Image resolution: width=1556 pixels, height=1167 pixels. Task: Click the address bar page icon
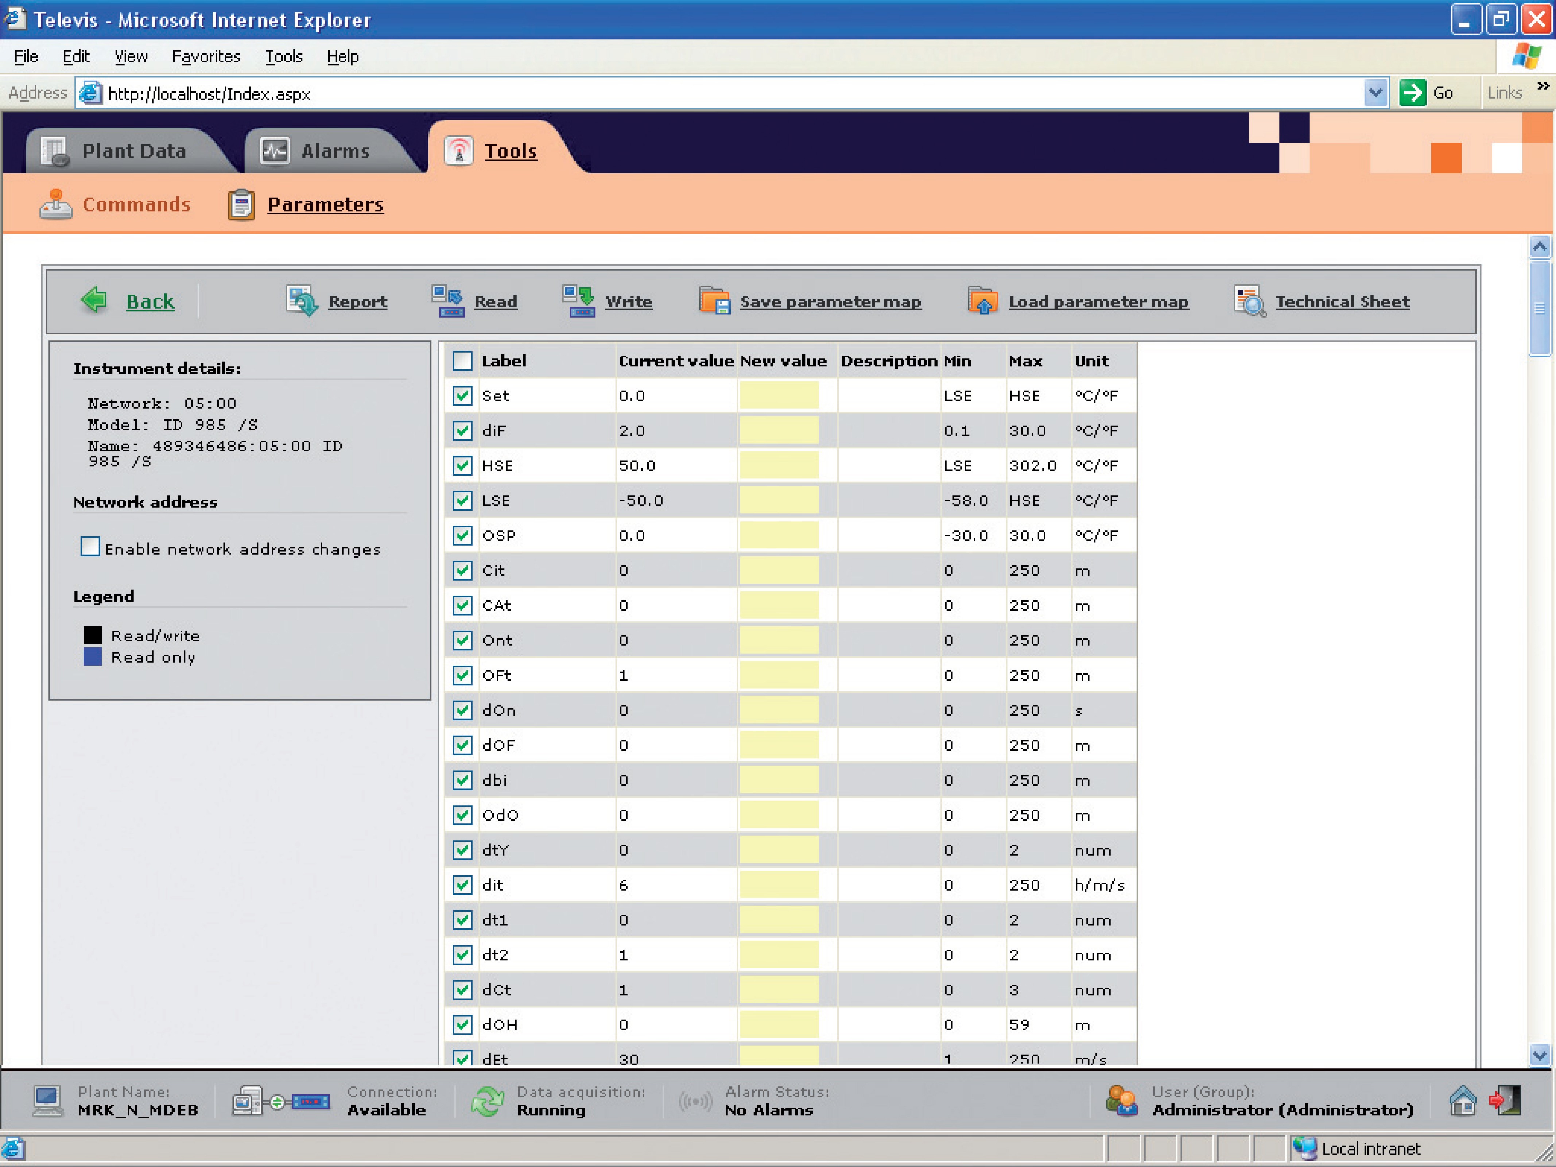89,93
